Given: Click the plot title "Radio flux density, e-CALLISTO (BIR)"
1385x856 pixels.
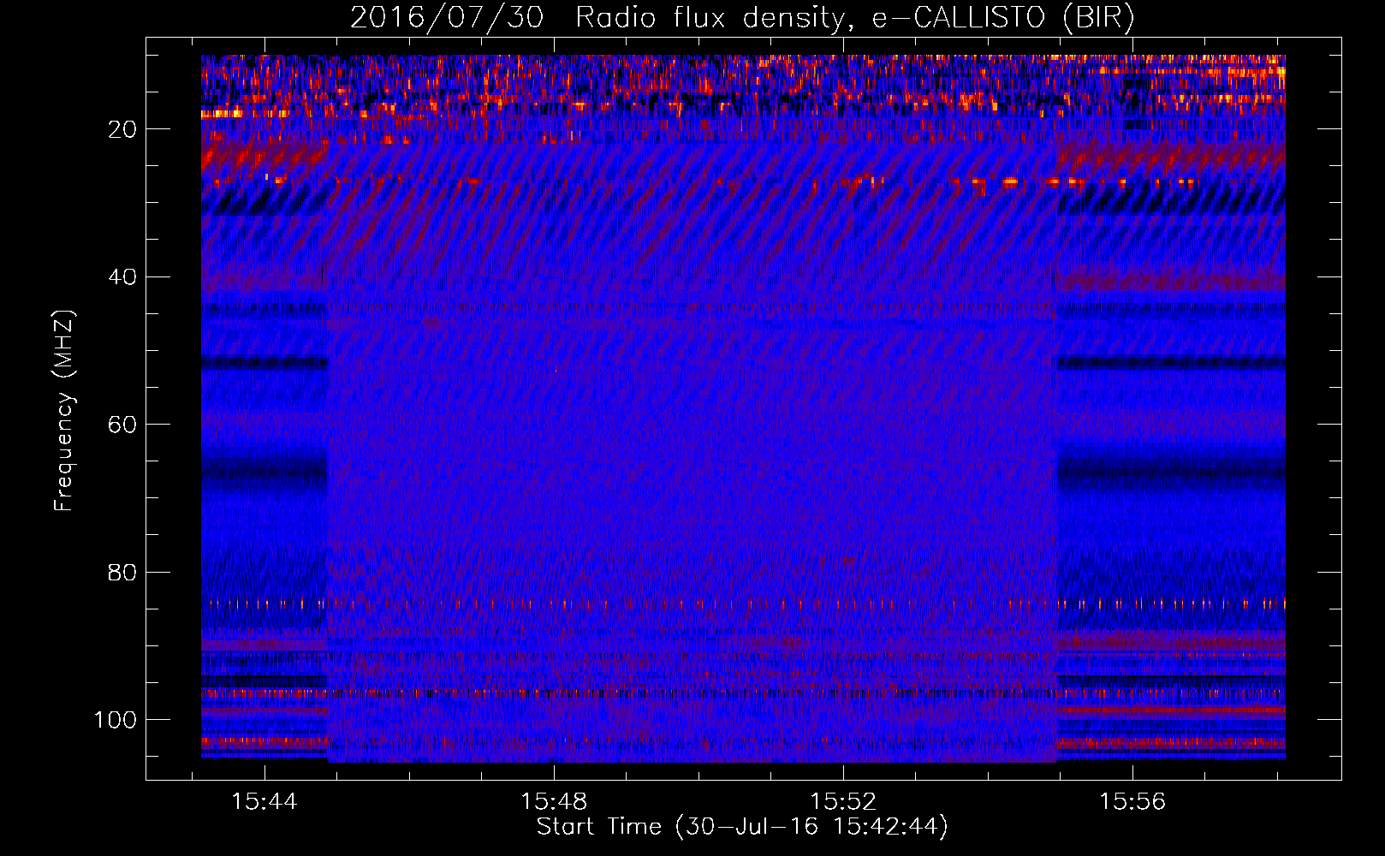Looking at the screenshot, I should click(x=855, y=18).
